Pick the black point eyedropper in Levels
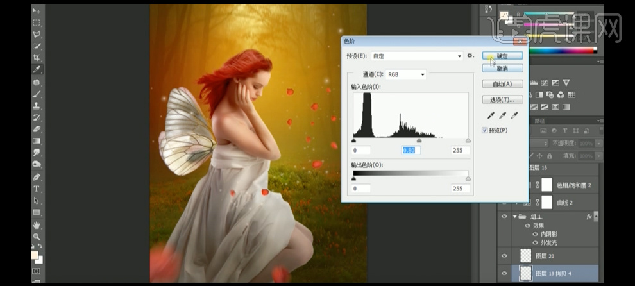The width and height of the screenshot is (635, 286). [491, 116]
